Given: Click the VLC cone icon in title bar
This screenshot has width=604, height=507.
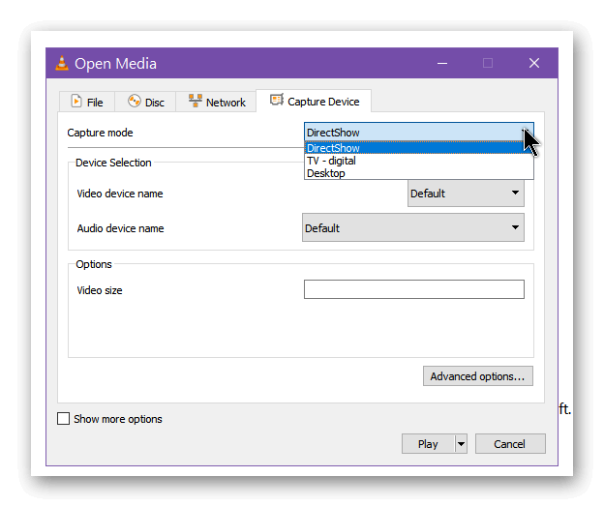Looking at the screenshot, I should (62, 63).
